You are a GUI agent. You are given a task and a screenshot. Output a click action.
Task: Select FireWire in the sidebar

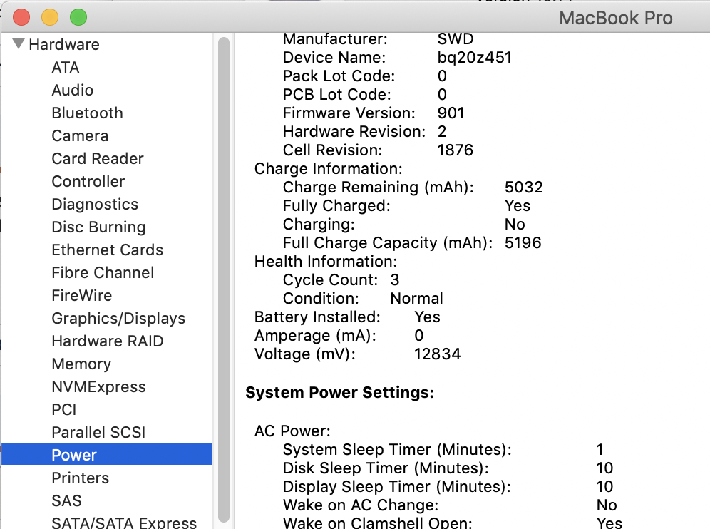click(x=81, y=296)
